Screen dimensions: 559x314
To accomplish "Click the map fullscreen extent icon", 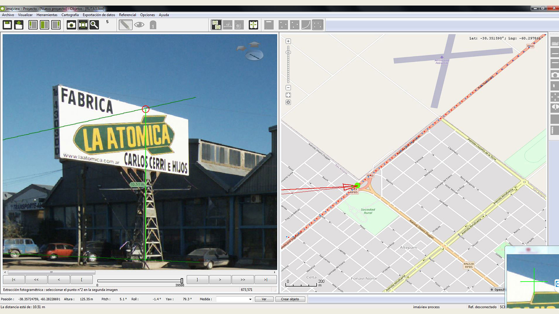I will coord(288,95).
